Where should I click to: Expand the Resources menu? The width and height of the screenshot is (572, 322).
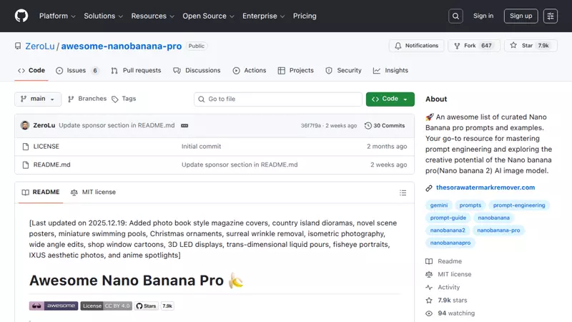153,16
